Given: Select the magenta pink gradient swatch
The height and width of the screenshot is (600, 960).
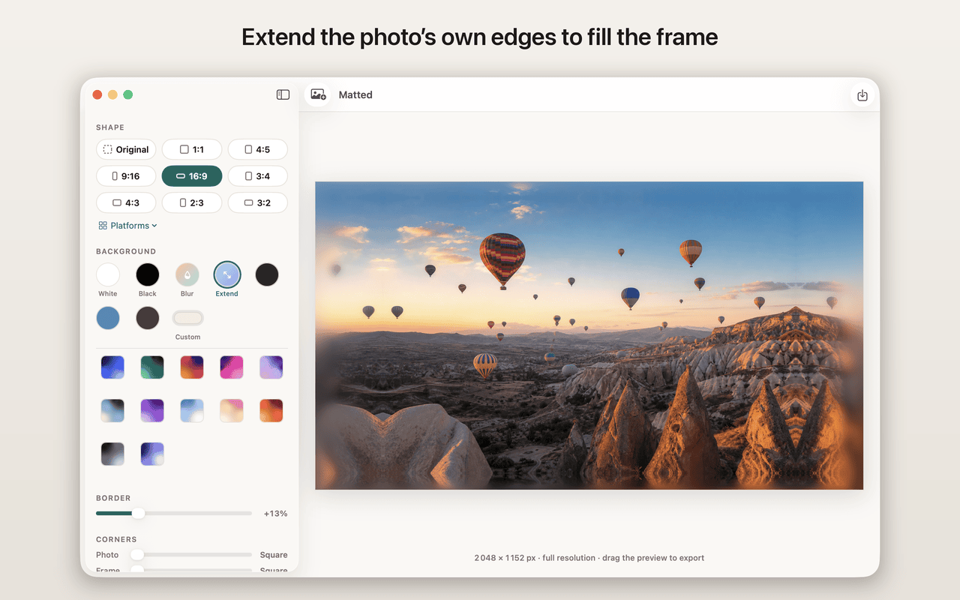Looking at the screenshot, I should click(232, 367).
